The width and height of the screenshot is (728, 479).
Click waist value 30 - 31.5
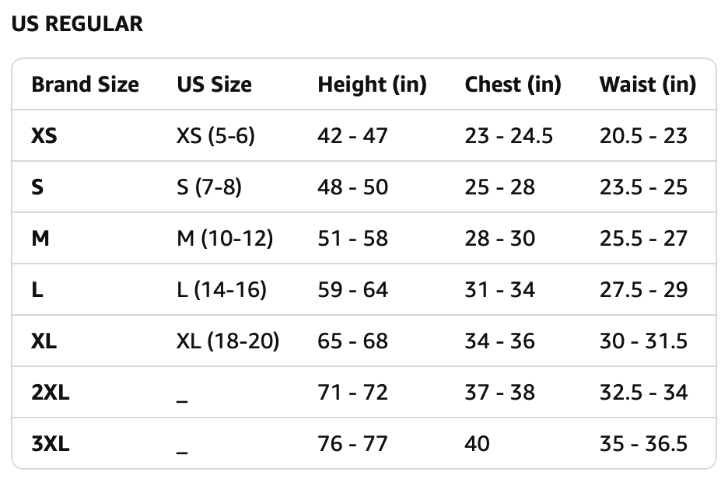pos(643,341)
